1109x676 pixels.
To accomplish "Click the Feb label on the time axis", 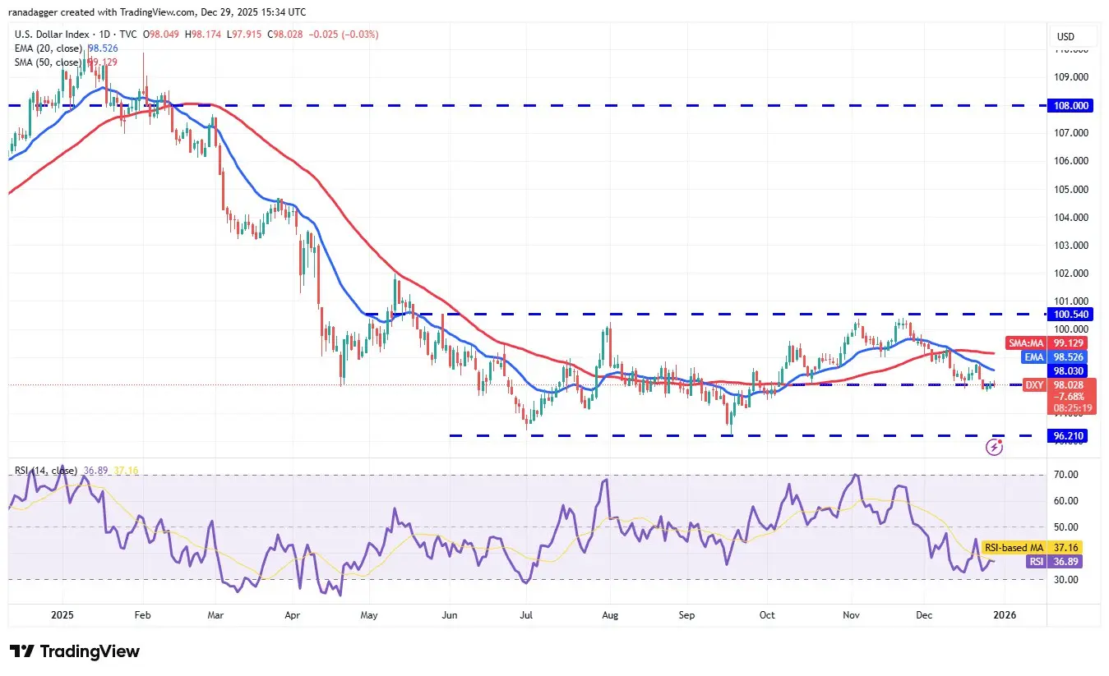I will 143,614.
